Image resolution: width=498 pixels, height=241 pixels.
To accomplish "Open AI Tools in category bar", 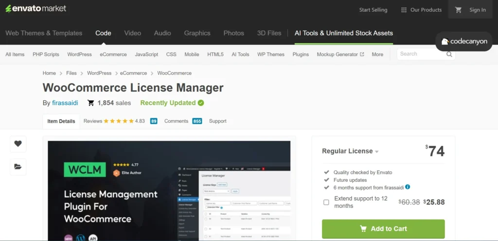I will tap(240, 55).
